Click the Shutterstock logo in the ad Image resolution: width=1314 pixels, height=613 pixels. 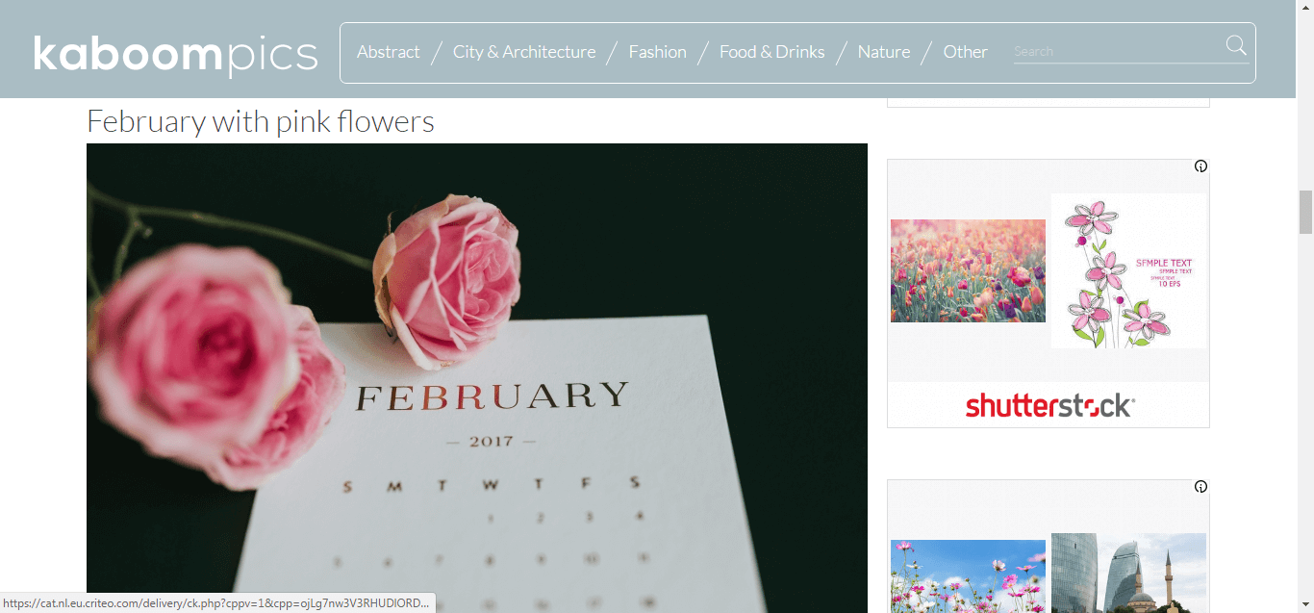[1049, 406]
